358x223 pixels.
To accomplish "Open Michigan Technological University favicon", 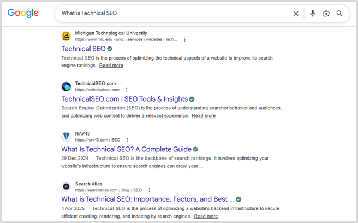I will pyautogui.click(x=66, y=36).
